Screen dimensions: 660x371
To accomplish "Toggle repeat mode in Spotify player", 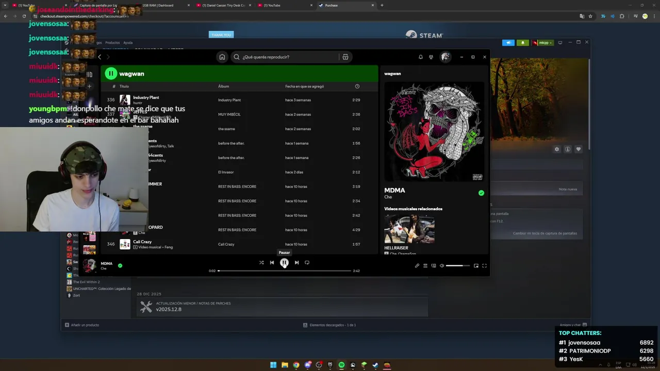I will click(307, 263).
